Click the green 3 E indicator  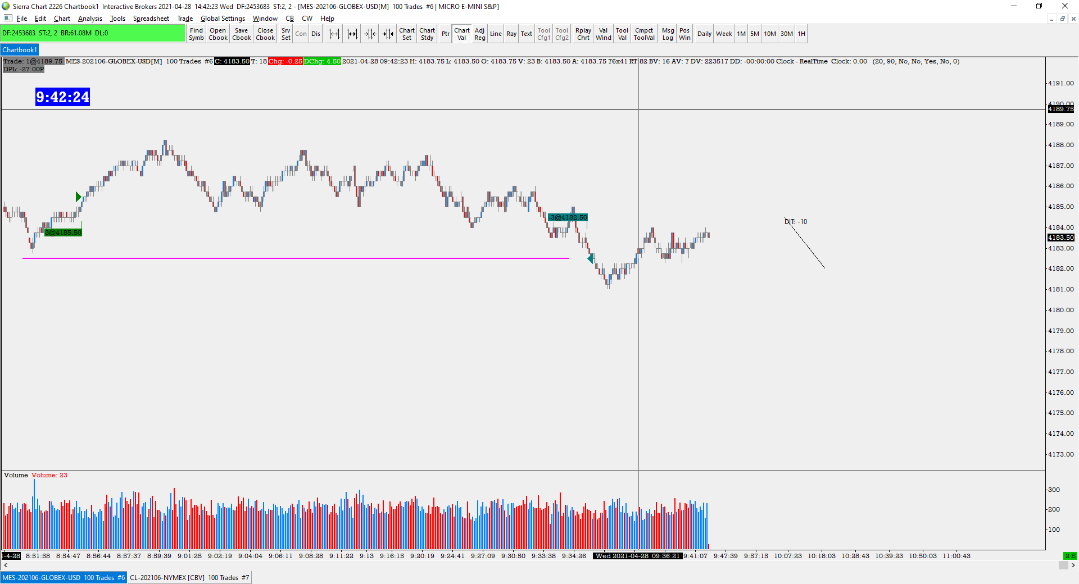coord(1070,556)
